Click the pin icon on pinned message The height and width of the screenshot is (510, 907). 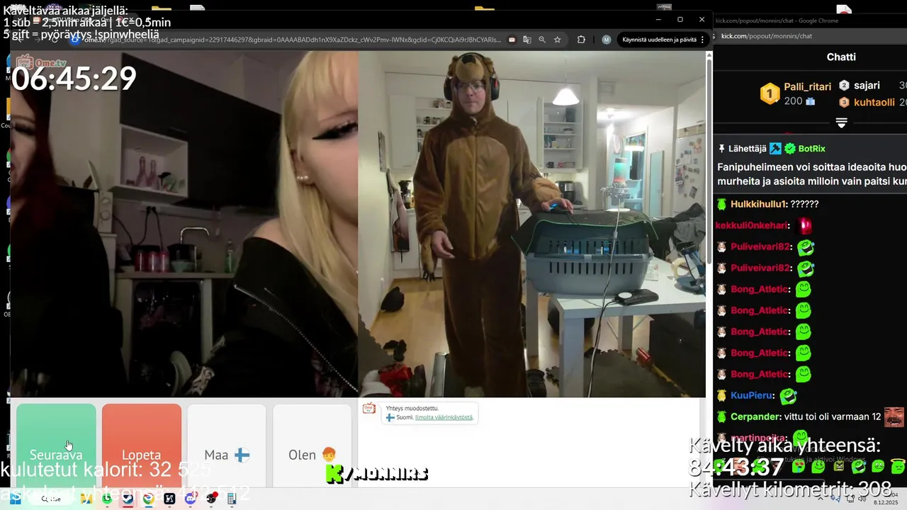tap(722, 149)
